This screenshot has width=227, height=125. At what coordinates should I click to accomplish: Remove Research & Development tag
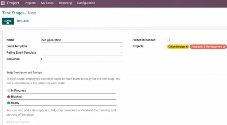click(x=224, y=47)
